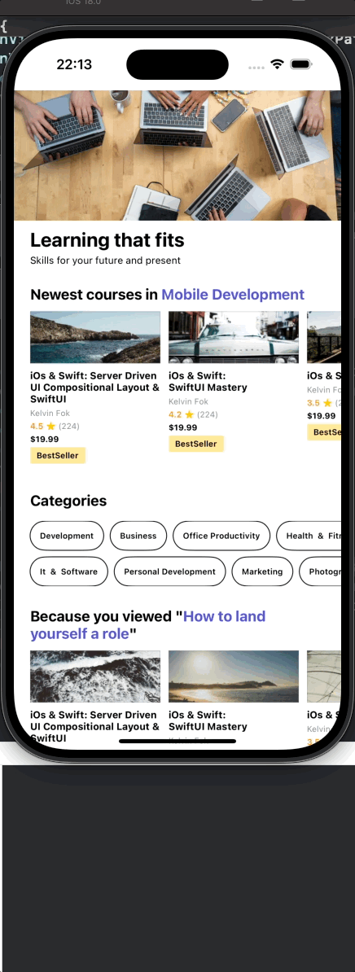Click the $19.99 price under the 4.5 rating
355x972 pixels.
pyautogui.click(x=45, y=439)
